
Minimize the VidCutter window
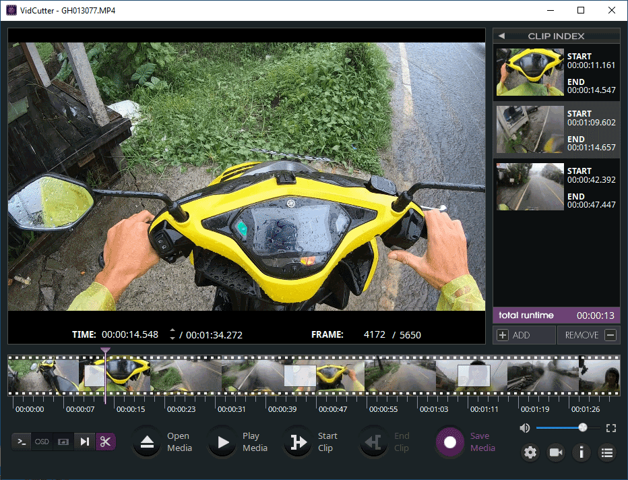[551, 10]
